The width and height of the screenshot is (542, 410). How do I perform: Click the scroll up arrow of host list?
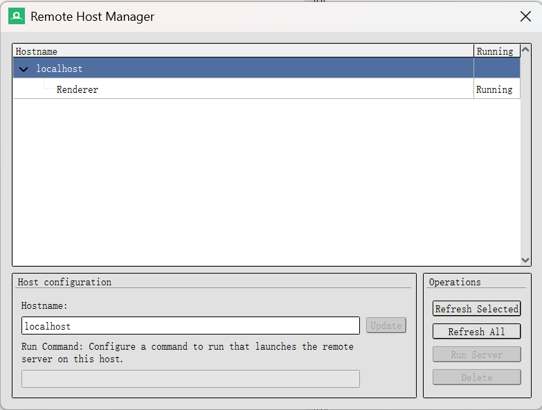(x=525, y=50)
